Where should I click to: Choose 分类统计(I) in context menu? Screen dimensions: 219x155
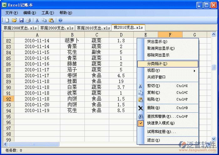pyautogui.click(x=168, y=64)
